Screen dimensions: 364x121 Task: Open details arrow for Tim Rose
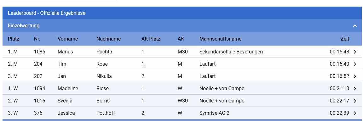pyautogui.click(x=355, y=64)
